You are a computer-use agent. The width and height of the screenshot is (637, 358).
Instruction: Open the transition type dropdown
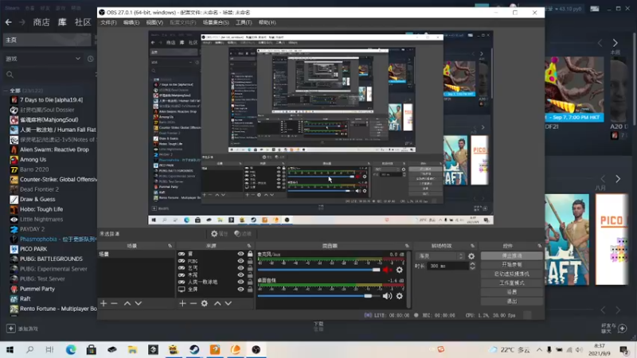(440, 256)
